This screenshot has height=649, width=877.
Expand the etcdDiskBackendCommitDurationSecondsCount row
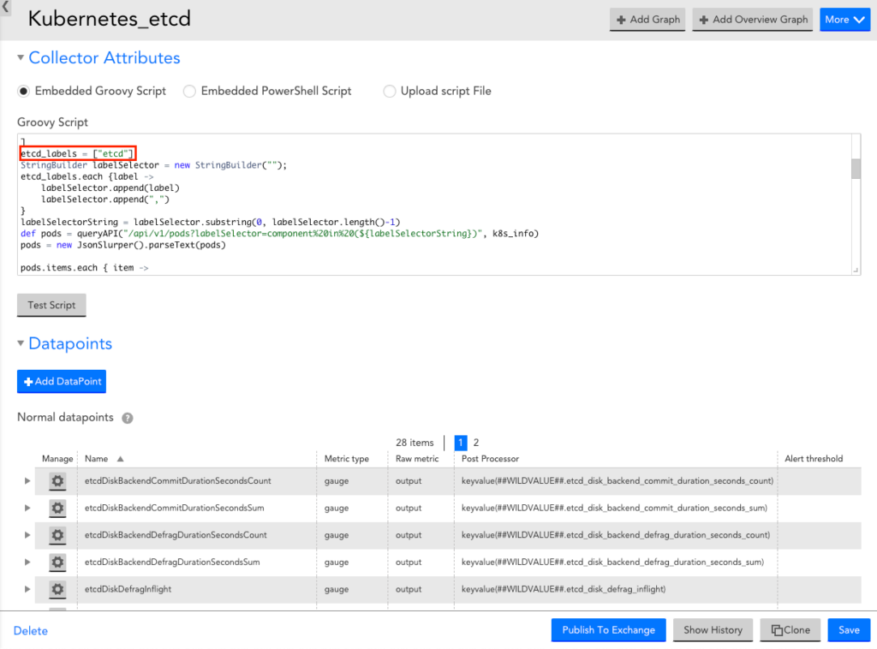click(28, 481)
